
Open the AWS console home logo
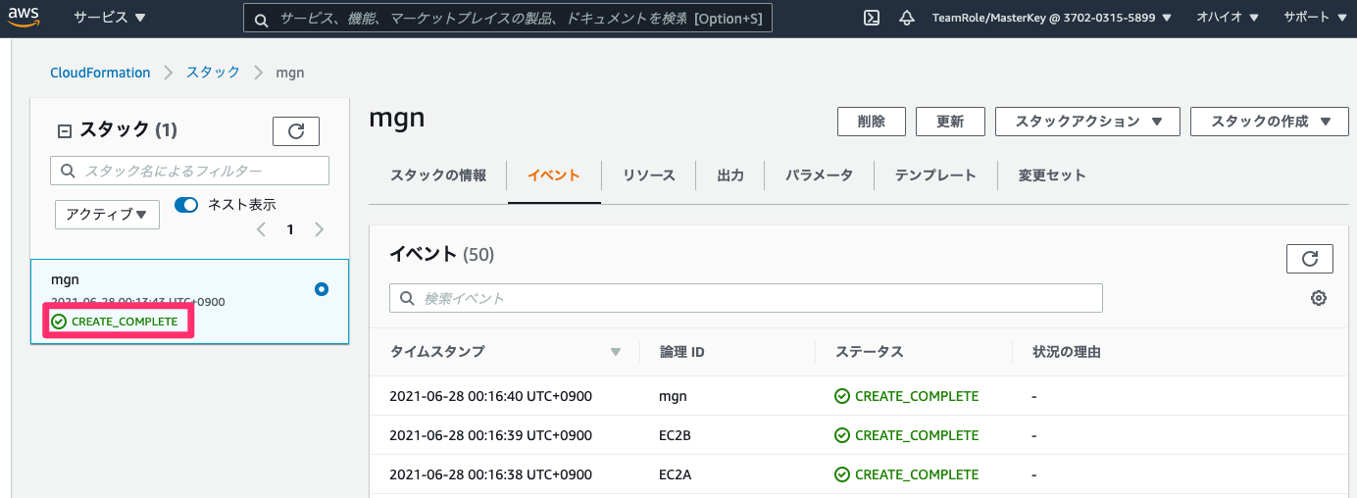pyautogui.click(x=24, y=18)
